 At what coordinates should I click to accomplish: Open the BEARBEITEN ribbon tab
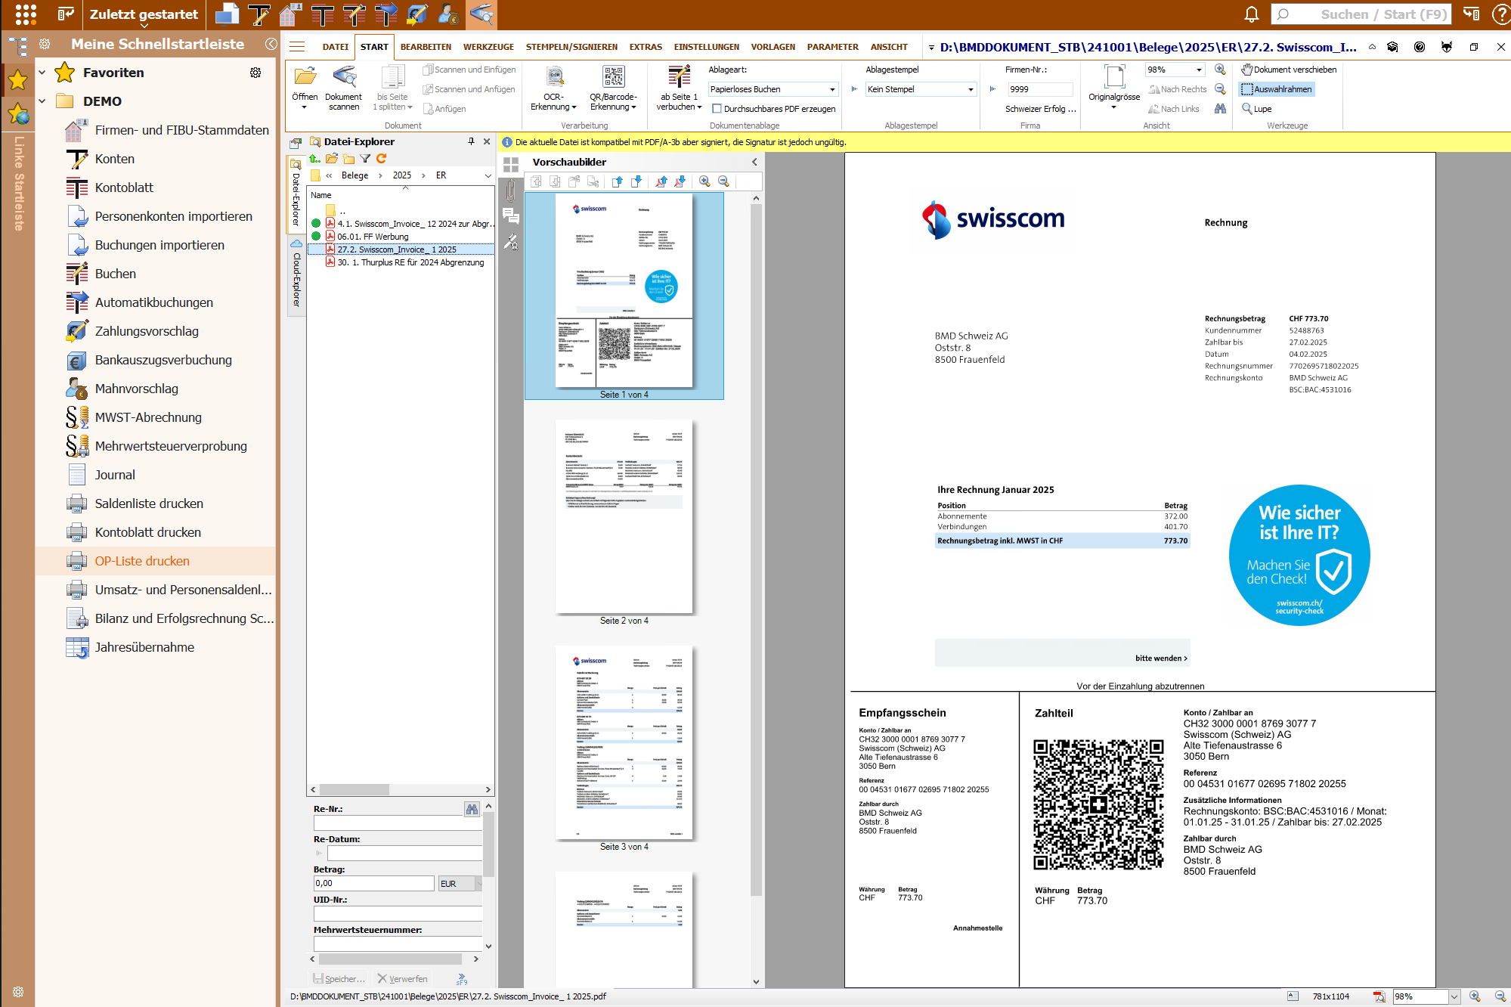(x=426, y=47)
